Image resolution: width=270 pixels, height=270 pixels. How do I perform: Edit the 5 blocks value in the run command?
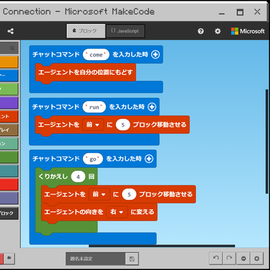click(123, 125)
